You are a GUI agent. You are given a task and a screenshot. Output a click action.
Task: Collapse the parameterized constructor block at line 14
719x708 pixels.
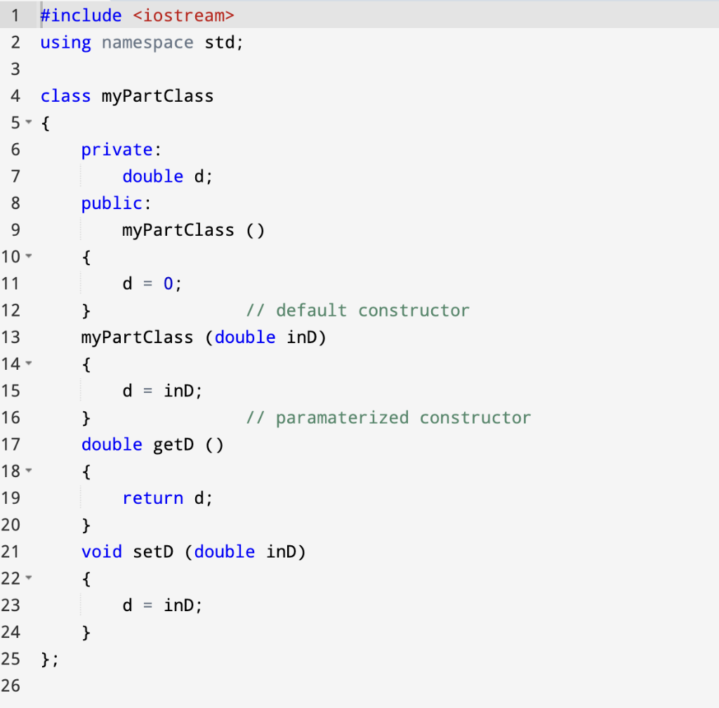(x=28, y=363)
